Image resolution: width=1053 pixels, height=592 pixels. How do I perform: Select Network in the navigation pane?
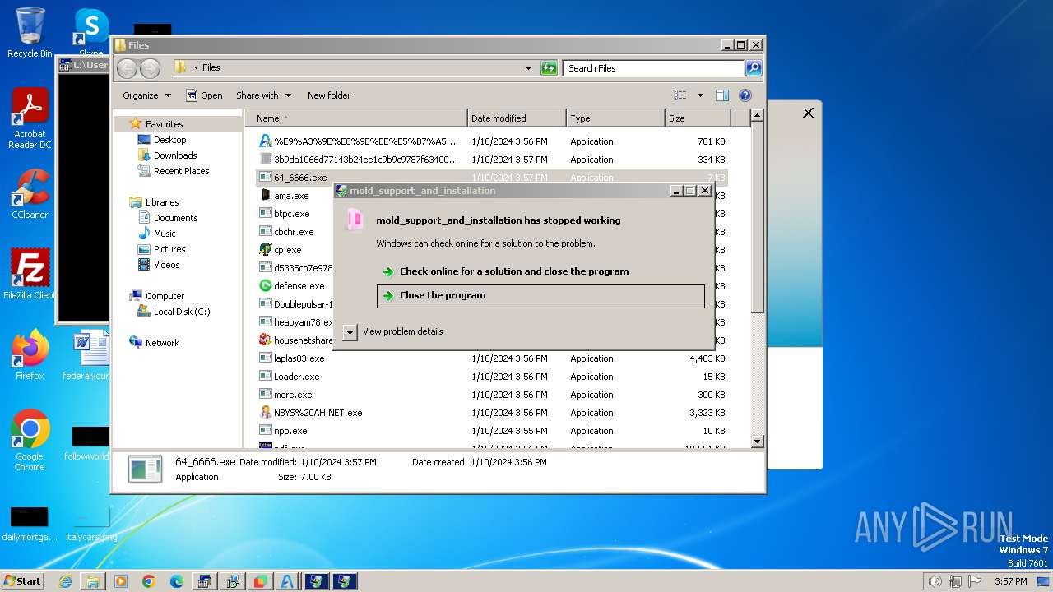pos(162,343)
